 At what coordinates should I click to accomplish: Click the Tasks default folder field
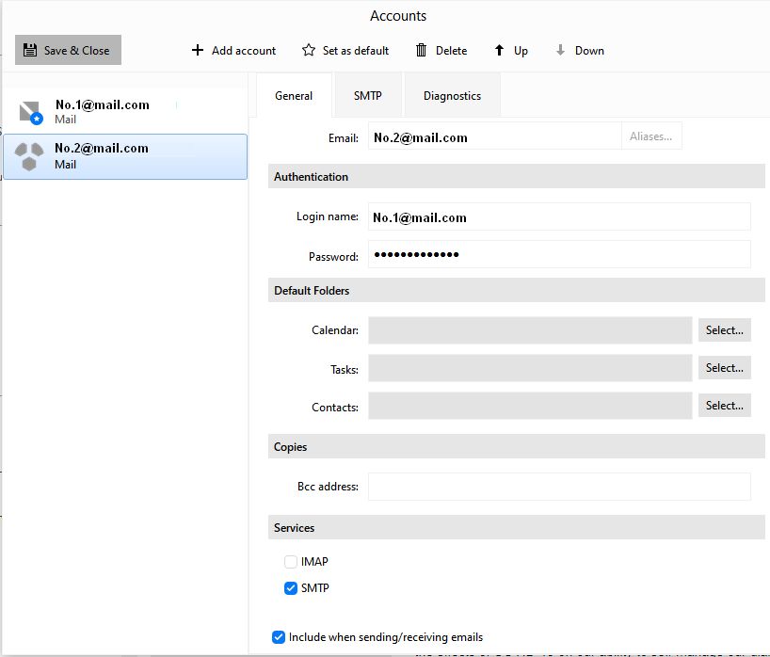(x=530, y=368)
